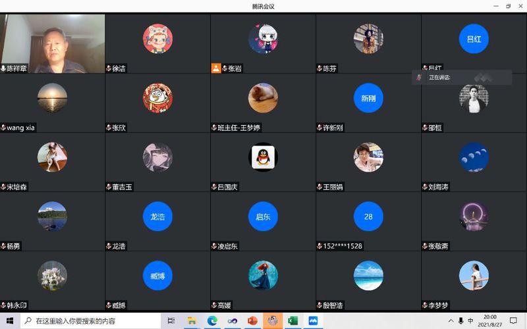
Task: Click the muted mic icon beside wang xia
Action: click(x=3, y=128)
